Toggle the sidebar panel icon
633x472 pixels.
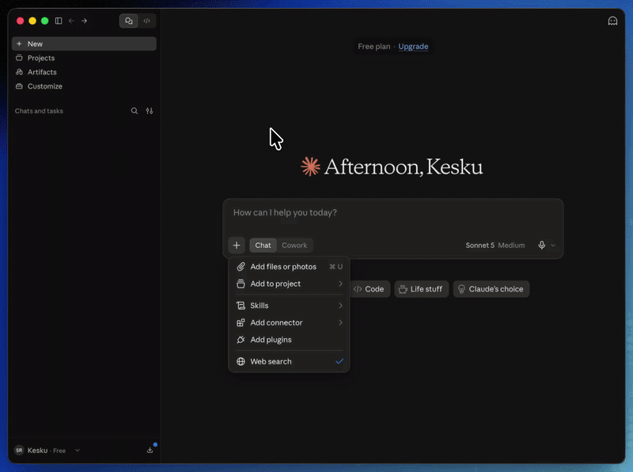pos(59,21)
